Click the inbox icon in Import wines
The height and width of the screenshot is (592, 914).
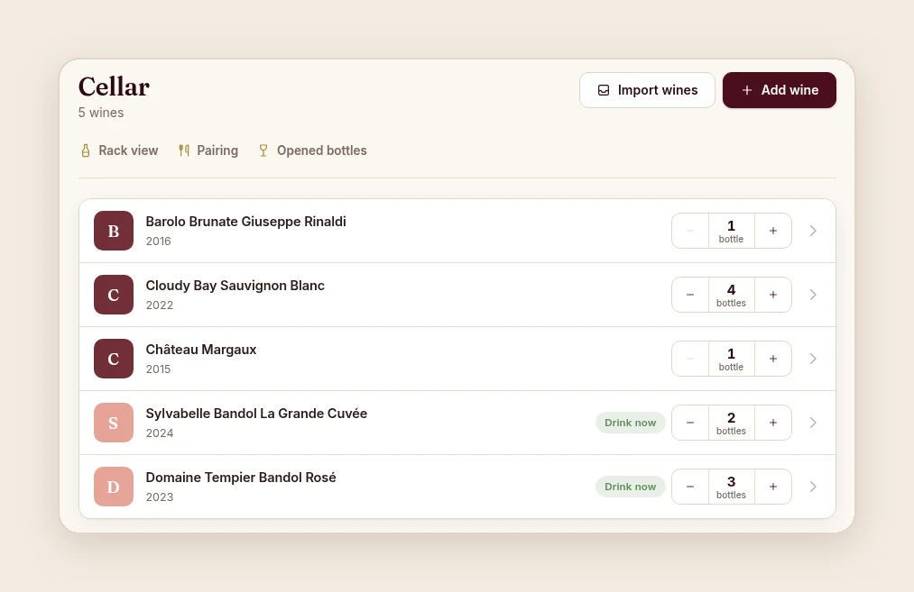tap(604, 90)
